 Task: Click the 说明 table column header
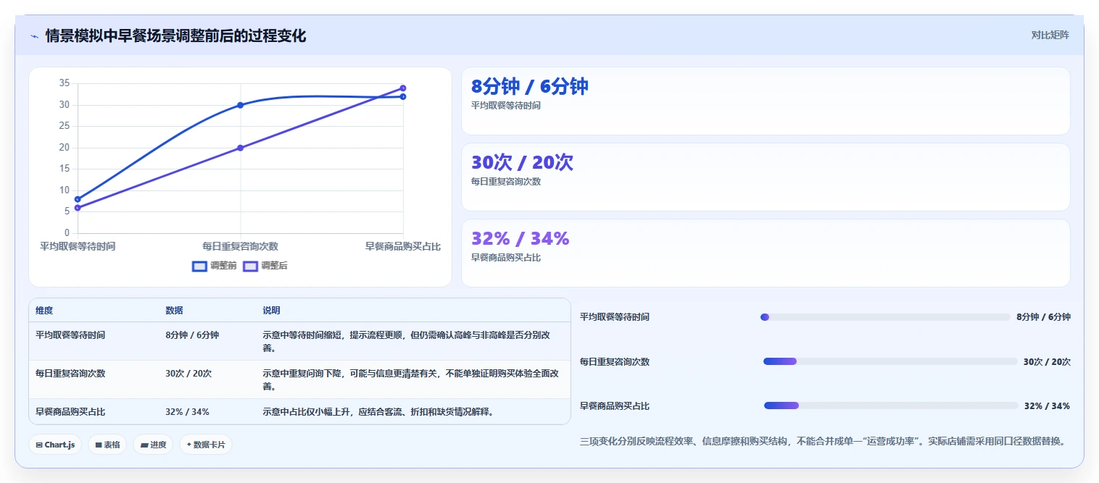point(271,311)
